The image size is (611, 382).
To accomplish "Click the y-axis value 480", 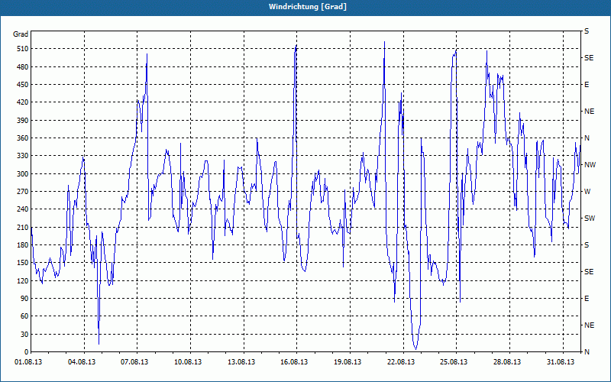I will (x=21, y=67).
